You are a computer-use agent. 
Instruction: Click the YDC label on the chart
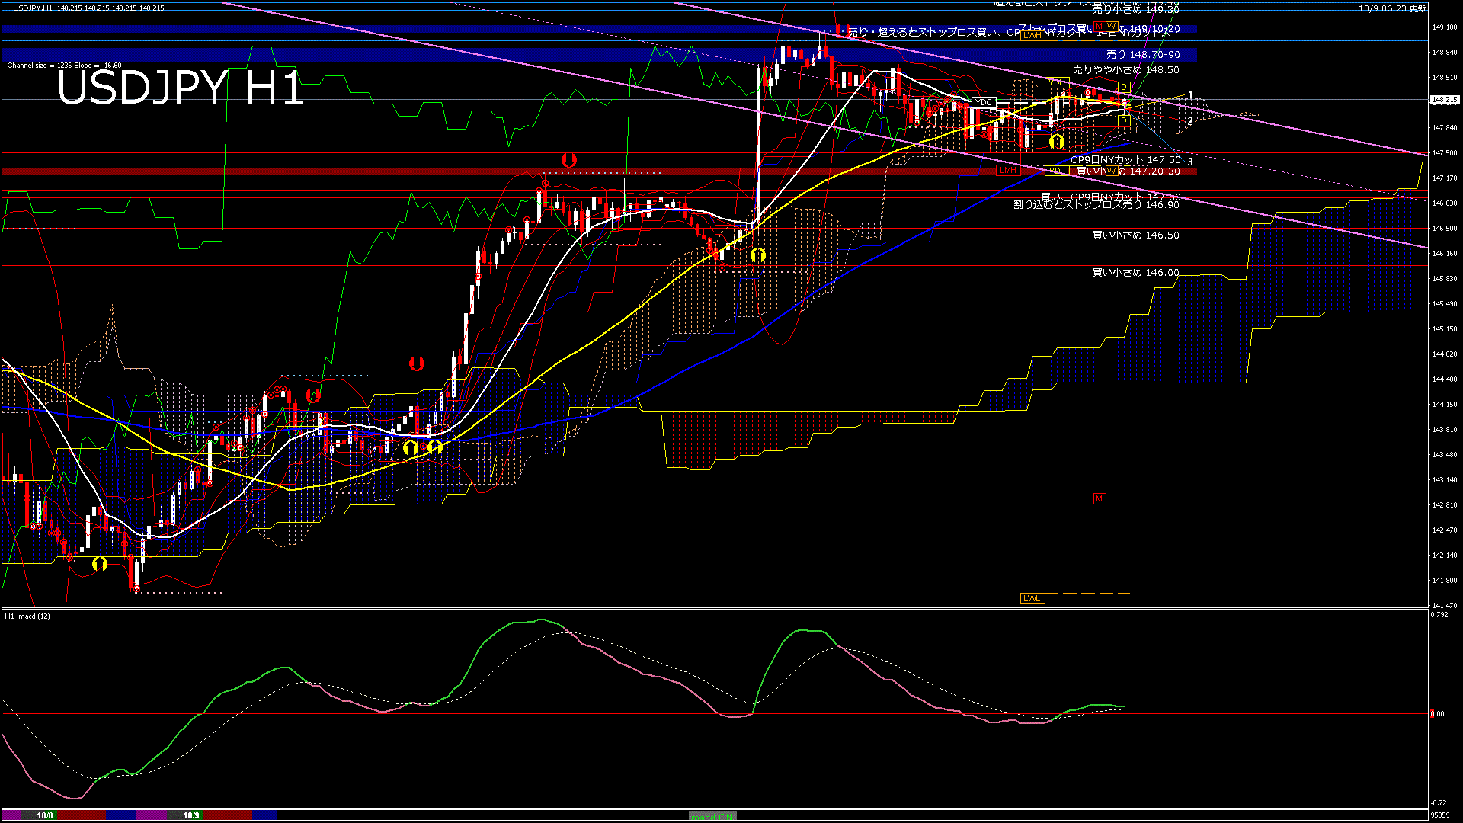[x=984, y=102]
